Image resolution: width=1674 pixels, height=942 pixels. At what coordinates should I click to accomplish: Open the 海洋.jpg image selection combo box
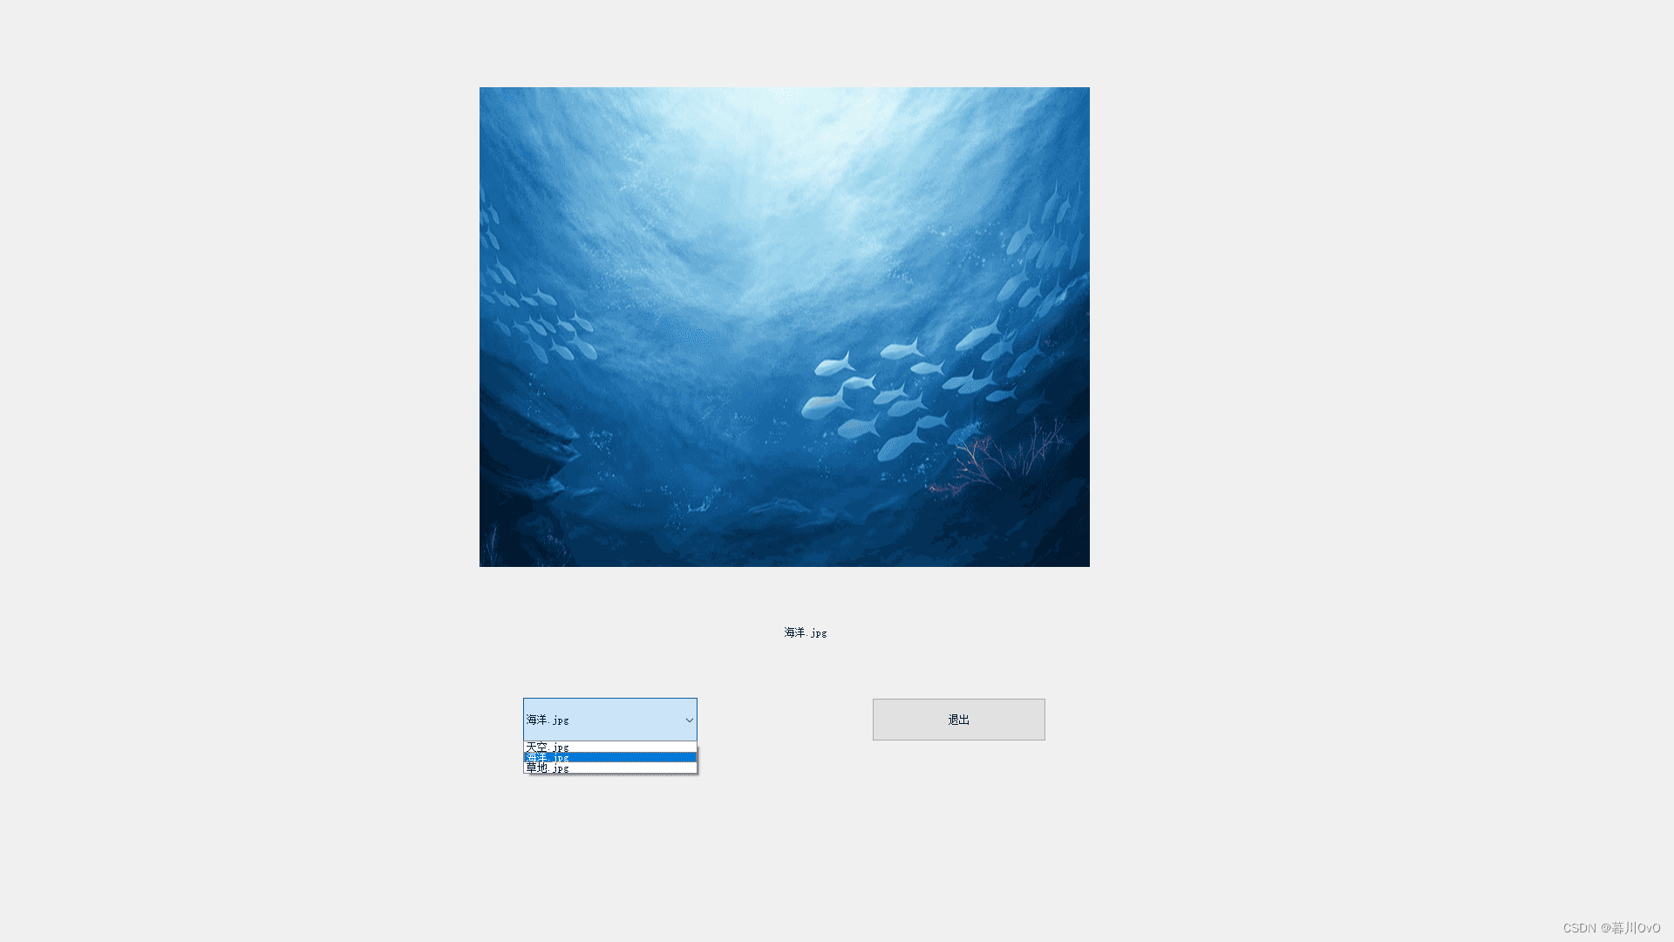609,720
